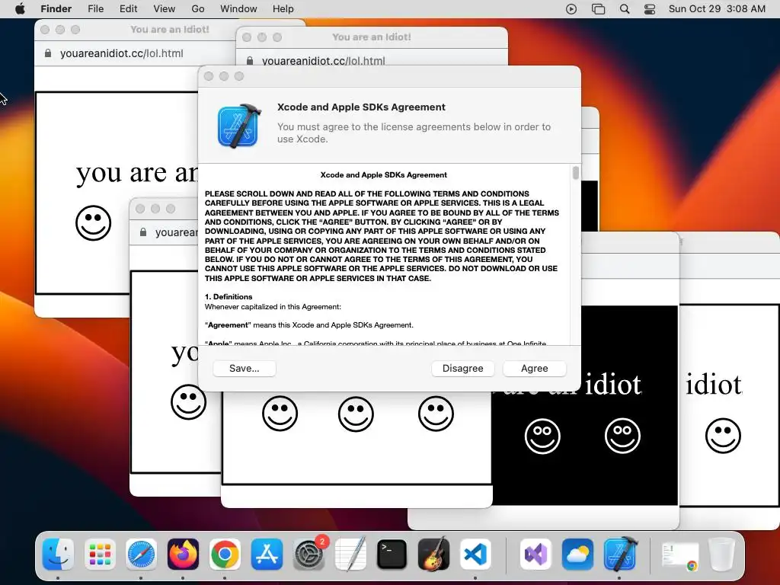Open GarageBand from the Dock
This screenshot has height=585, width=780.
[x=433, y=555]
